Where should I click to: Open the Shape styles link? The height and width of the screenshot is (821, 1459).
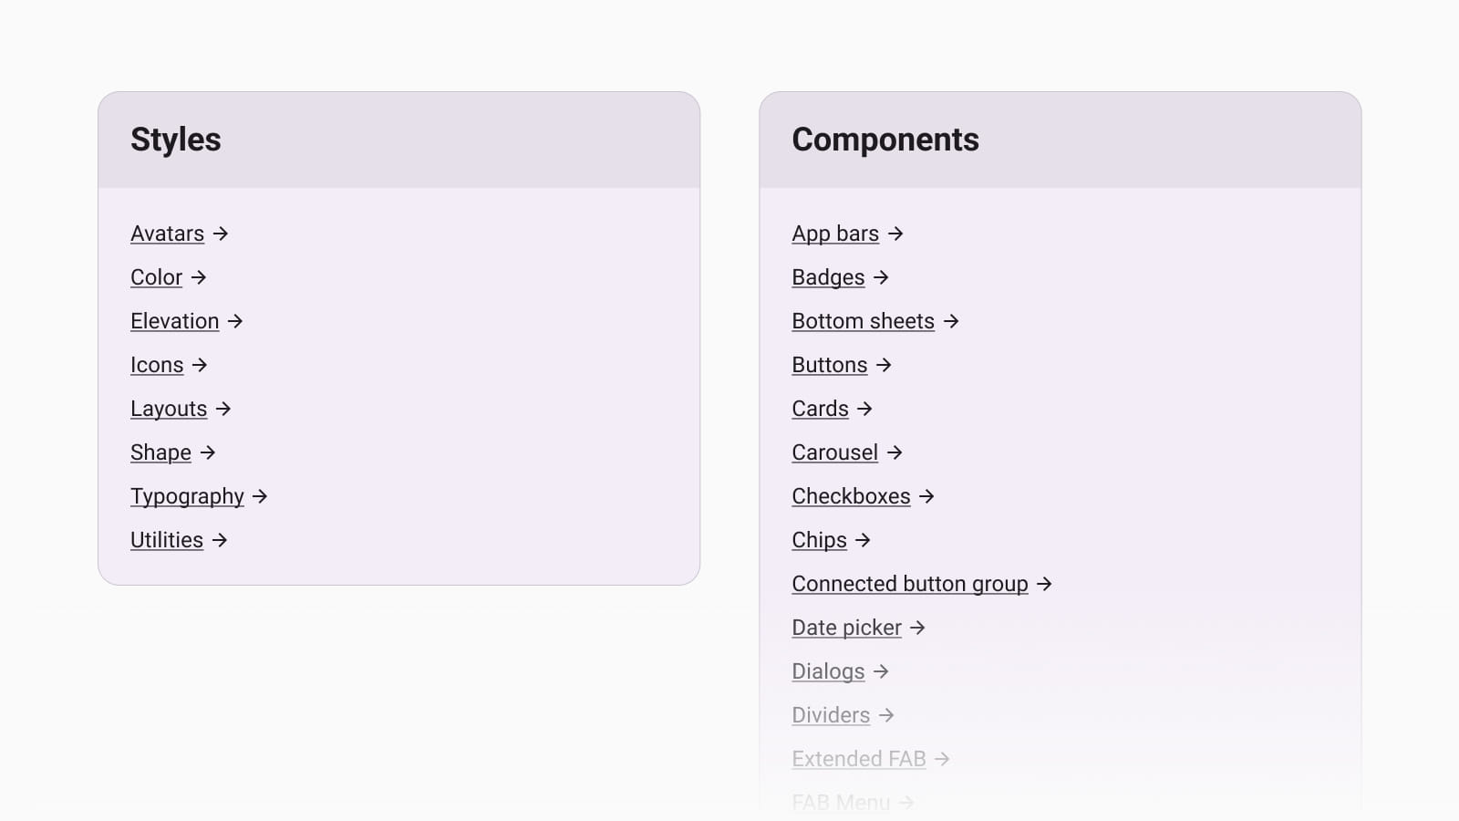click(160, 453)
